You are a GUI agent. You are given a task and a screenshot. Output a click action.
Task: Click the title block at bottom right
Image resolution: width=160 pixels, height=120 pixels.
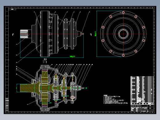point(142,108)
